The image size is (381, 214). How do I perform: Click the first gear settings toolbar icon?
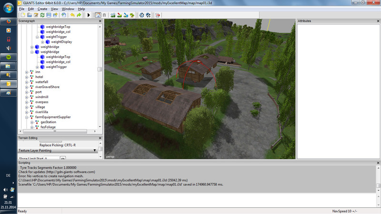point(141,15)
